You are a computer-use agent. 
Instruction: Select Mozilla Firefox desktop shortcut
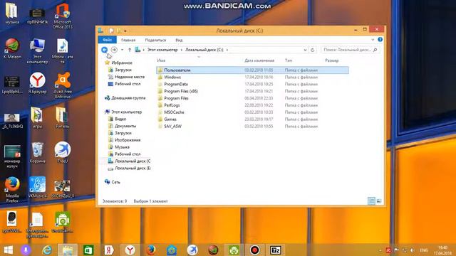pos(12,191)
